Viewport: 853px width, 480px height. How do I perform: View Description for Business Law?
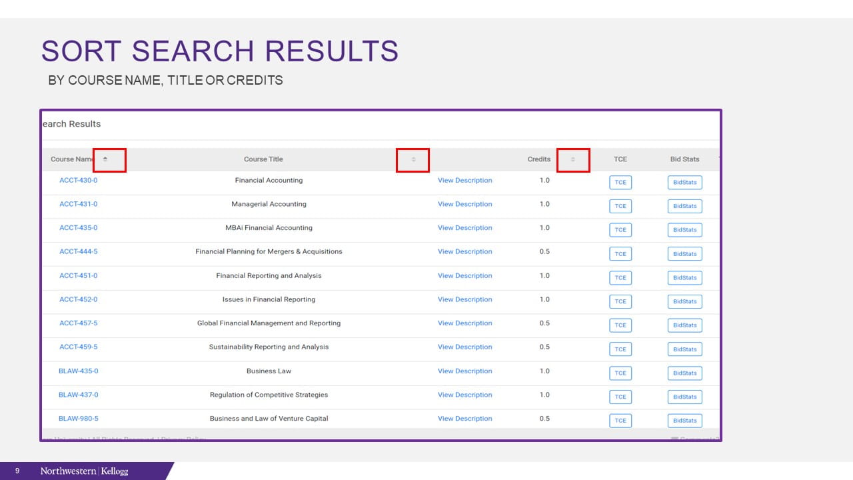coord(464,371)
